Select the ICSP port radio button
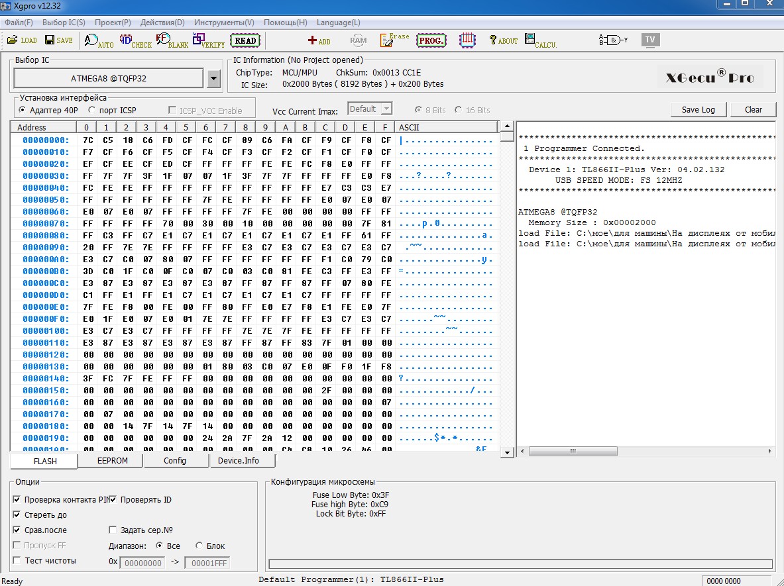 pos(92,111)
